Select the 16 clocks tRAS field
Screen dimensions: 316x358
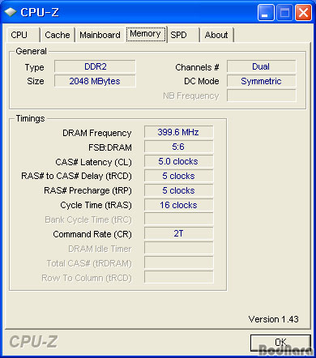(178, 205)
